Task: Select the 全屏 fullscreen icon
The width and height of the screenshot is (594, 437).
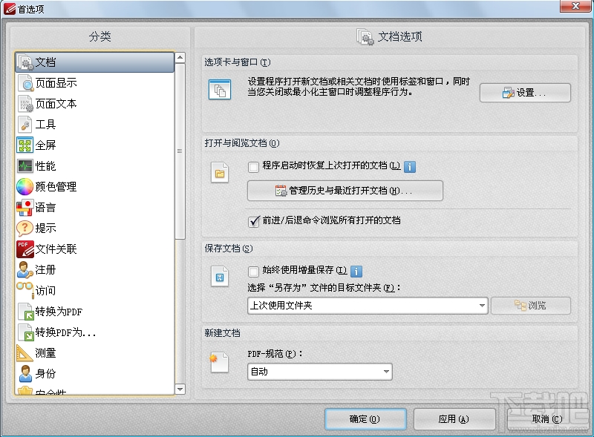Action: point(25,145)
